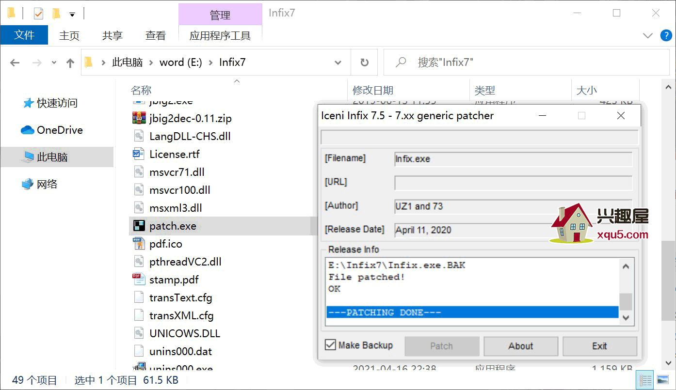676x390 pixels.
Task: Select the License.rtf document icon
Action: 139,154
